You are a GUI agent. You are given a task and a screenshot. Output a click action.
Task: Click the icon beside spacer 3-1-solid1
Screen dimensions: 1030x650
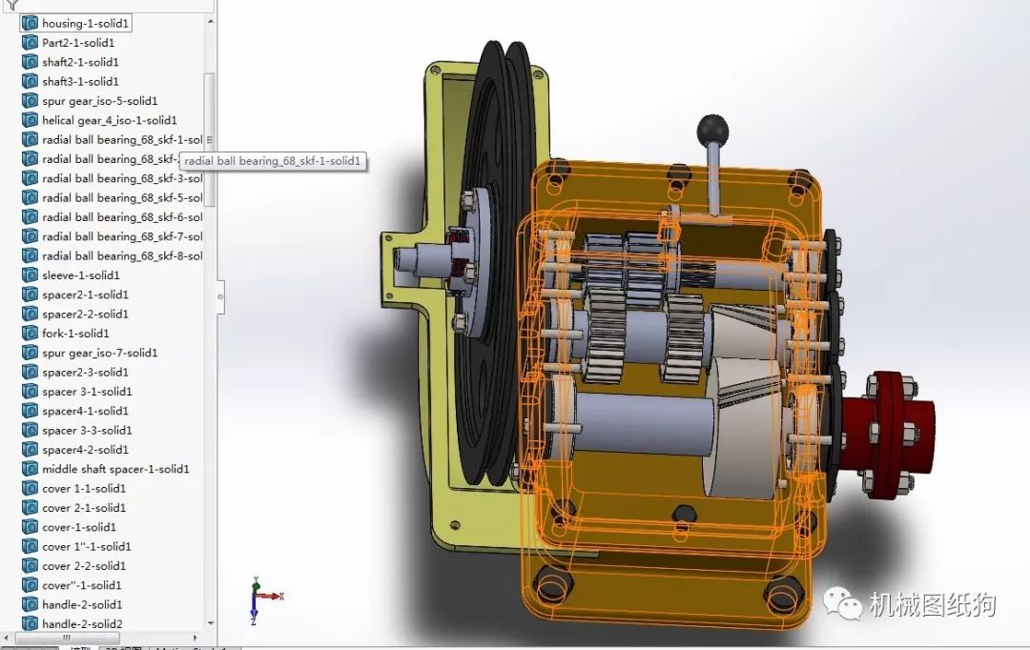(30, 392)
